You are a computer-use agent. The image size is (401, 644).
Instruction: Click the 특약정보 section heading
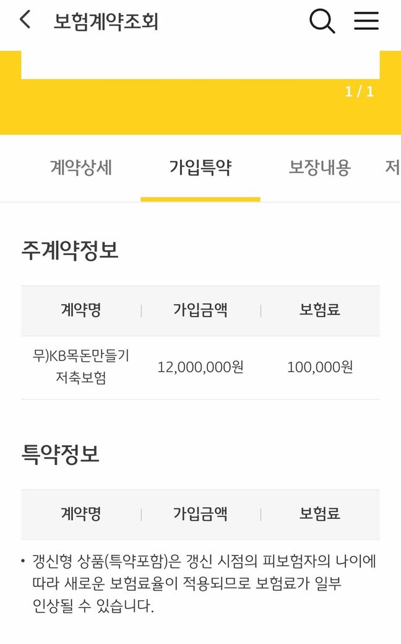tap(60, 455)
